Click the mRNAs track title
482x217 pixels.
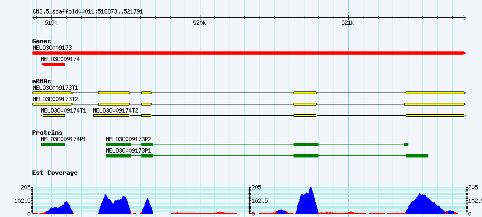(42, 82)
